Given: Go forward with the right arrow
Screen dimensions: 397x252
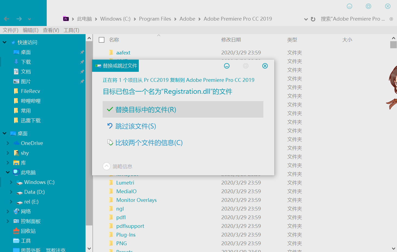Looking at the screenshot, I should [19, 19].
